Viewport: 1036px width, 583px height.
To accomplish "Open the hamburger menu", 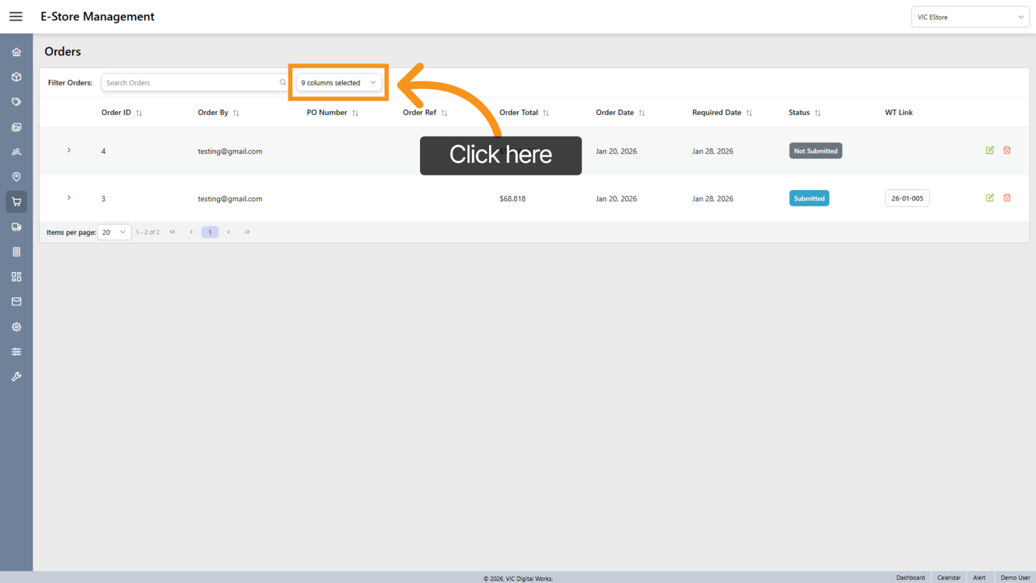I will [x=16, y=17].
